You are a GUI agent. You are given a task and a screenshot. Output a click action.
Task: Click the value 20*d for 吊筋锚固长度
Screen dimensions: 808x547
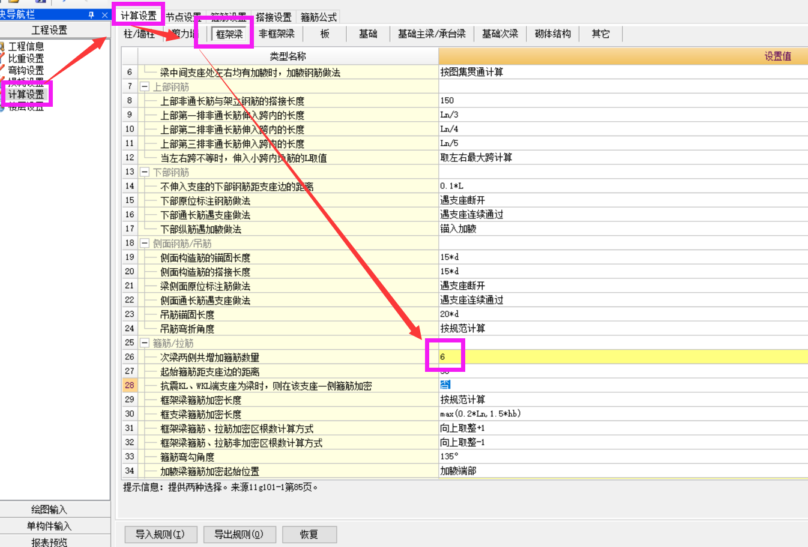449,314
